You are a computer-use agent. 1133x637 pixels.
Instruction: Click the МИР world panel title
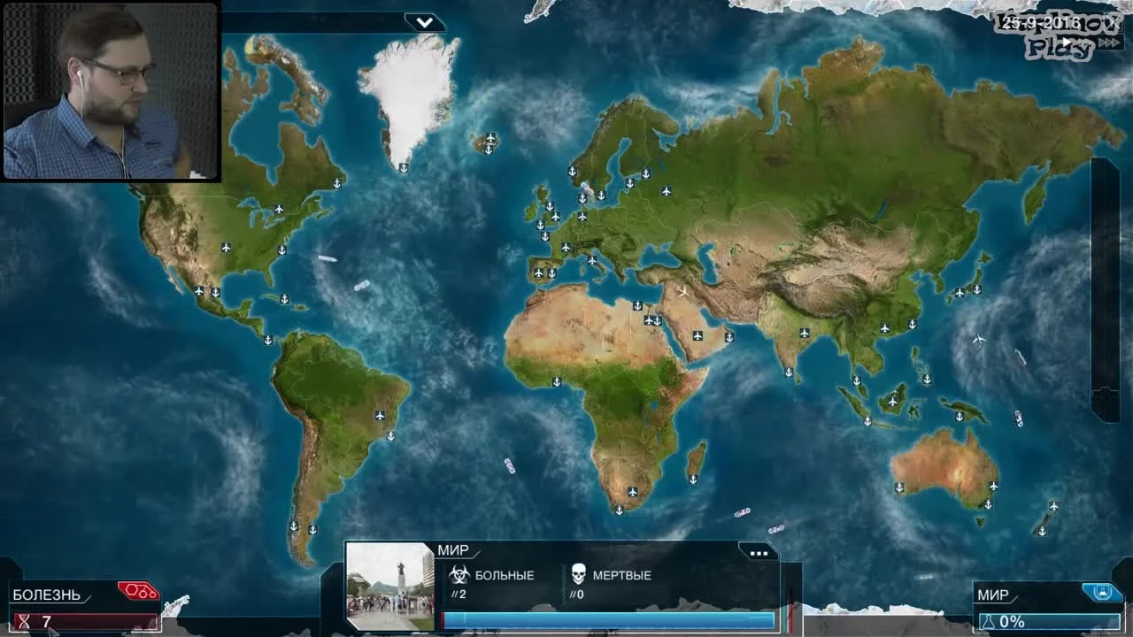tap(453, 550)
